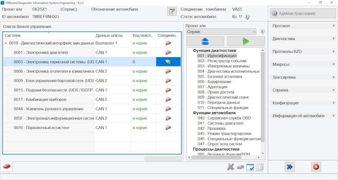Select 002 - Регистратор событий

point(222,61)
